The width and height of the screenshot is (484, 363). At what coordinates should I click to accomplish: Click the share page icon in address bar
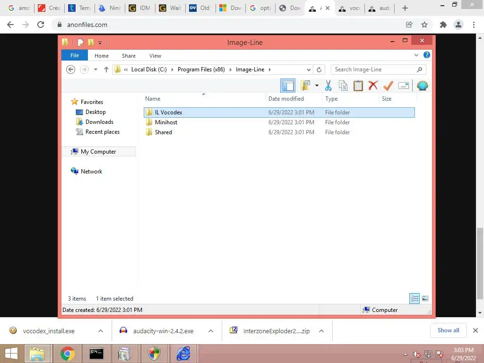[x=409, y=25]
